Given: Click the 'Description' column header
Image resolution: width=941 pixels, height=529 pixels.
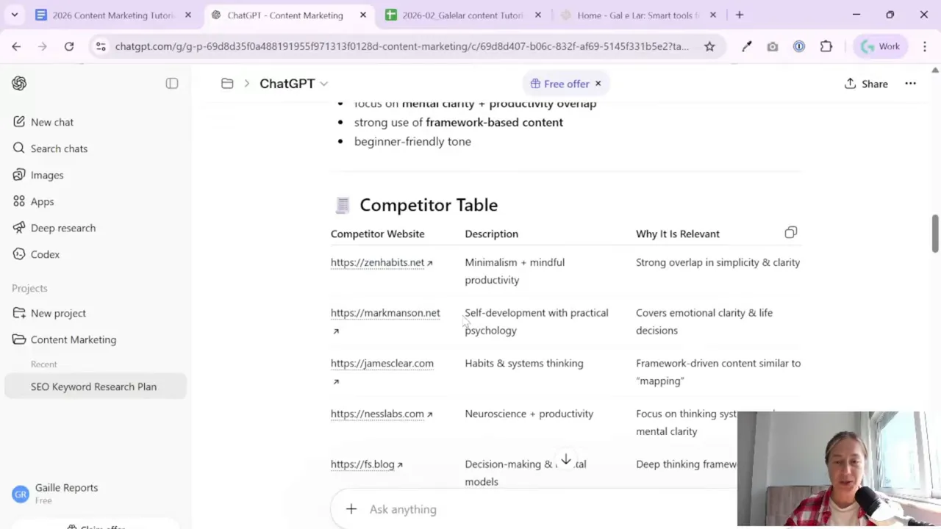Looking at the screenshot, I should [491, 234].
